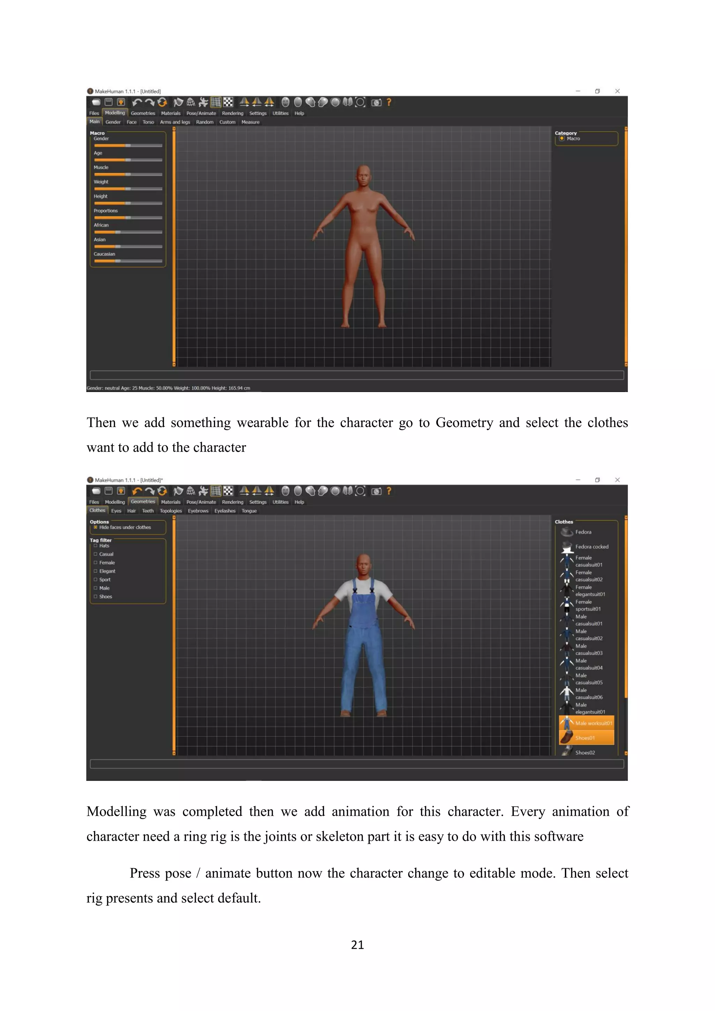Click the redo arrow icon in the lower Clothes window

pos(150,491)
